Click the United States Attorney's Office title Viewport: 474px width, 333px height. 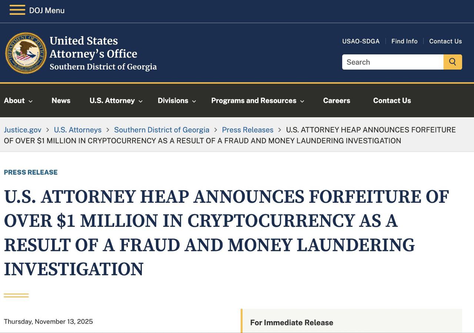(93, 47)
